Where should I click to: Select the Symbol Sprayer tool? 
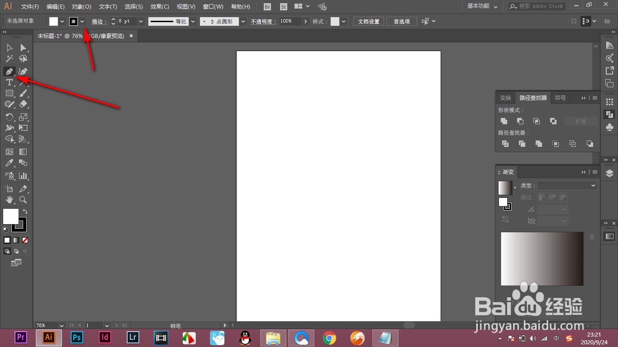coord(9,176)
